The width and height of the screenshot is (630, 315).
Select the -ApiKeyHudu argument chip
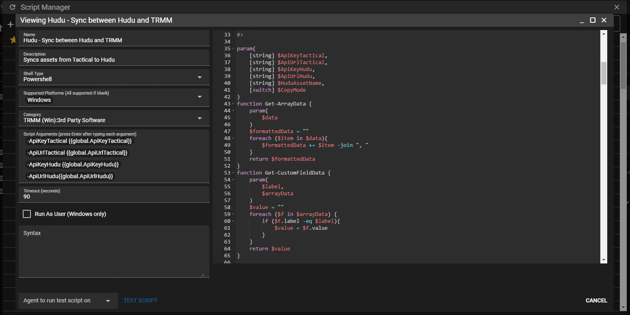(x=73, y=164)
